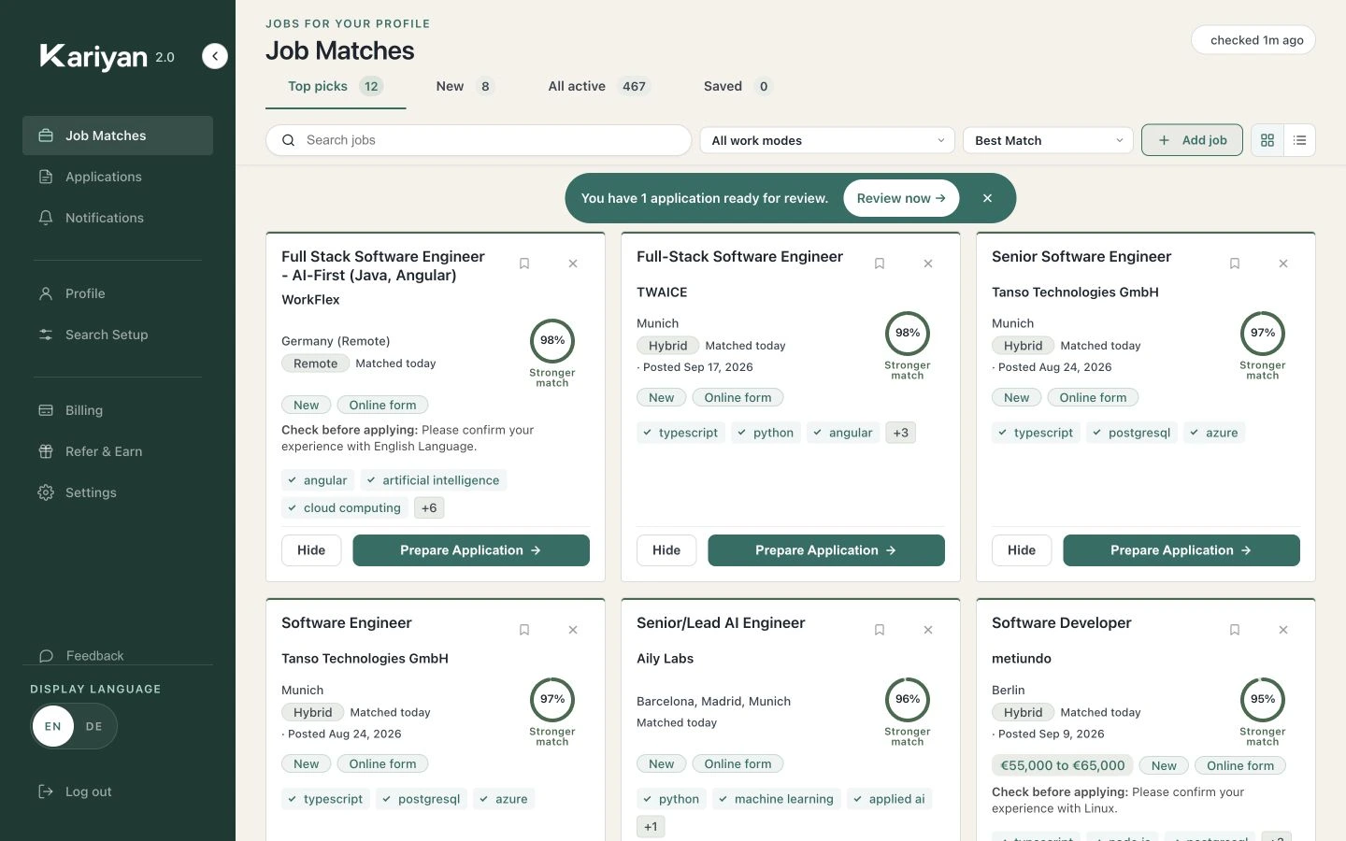Open the Applications page
Image resolution: width=1346 pixels, height=841 pixels.
[x=118, y=177]
